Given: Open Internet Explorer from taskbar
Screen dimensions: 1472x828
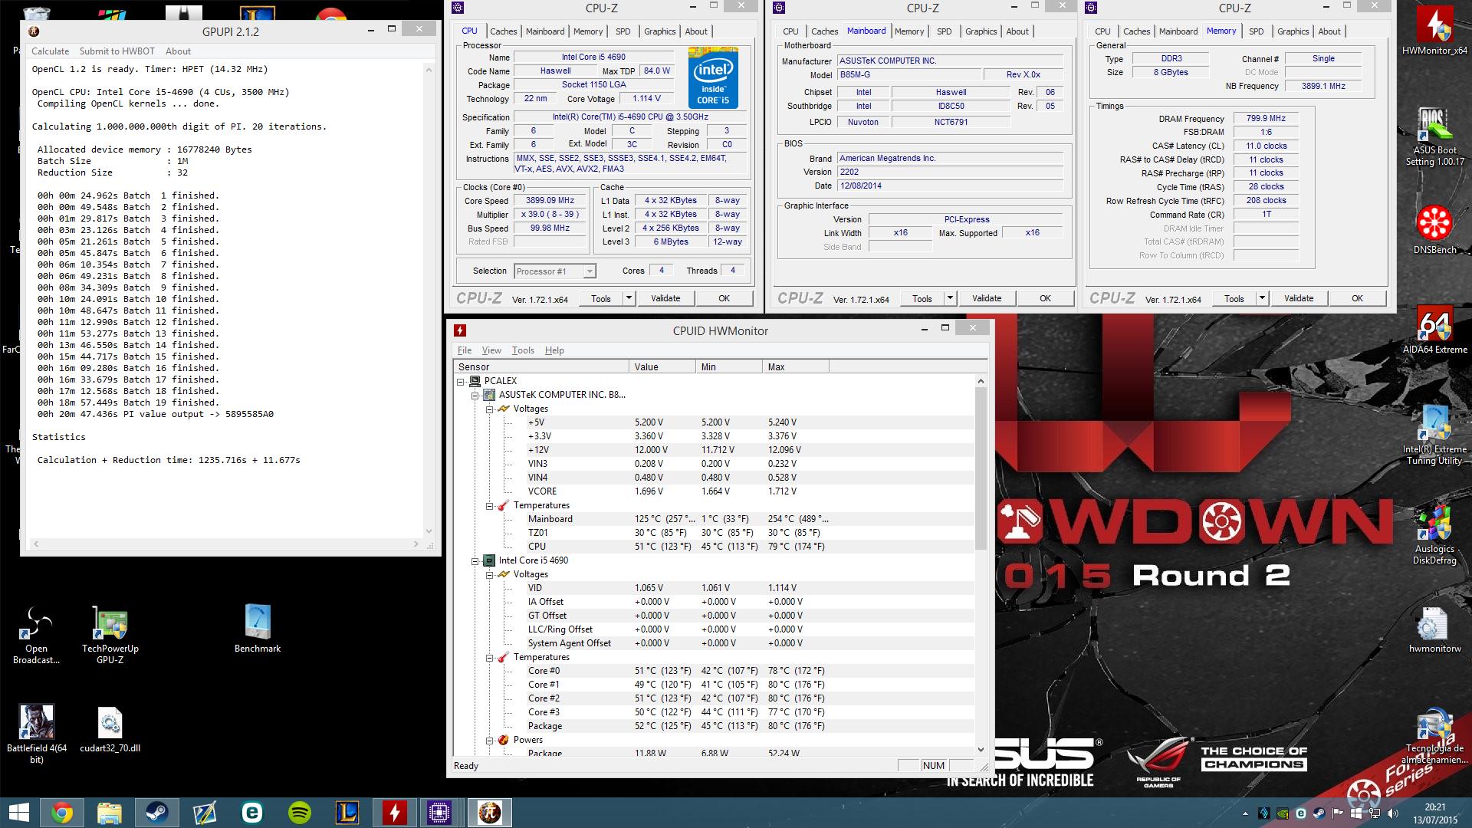Looking at the screenshot, I should [252, 813].
